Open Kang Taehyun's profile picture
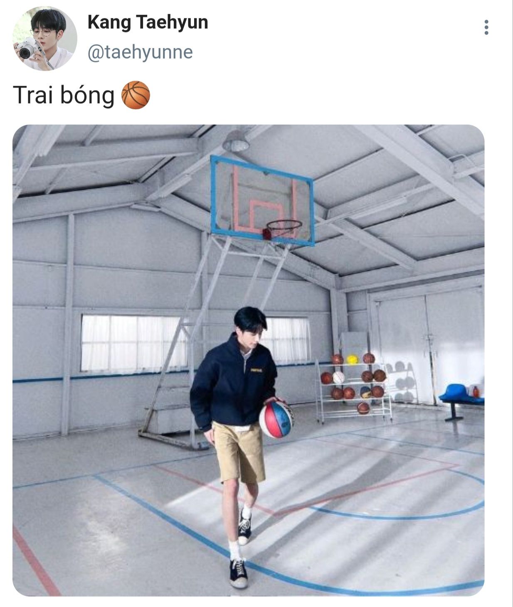The width and height of the screenshot is (513, 607). coord(45,39)
